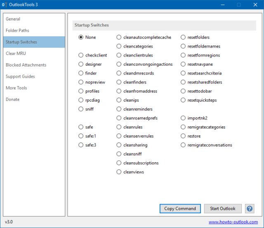The height and width of the screenshot is (228, 264).
Task: Open the Clear MRU section
Action: (x=16, y=54)
